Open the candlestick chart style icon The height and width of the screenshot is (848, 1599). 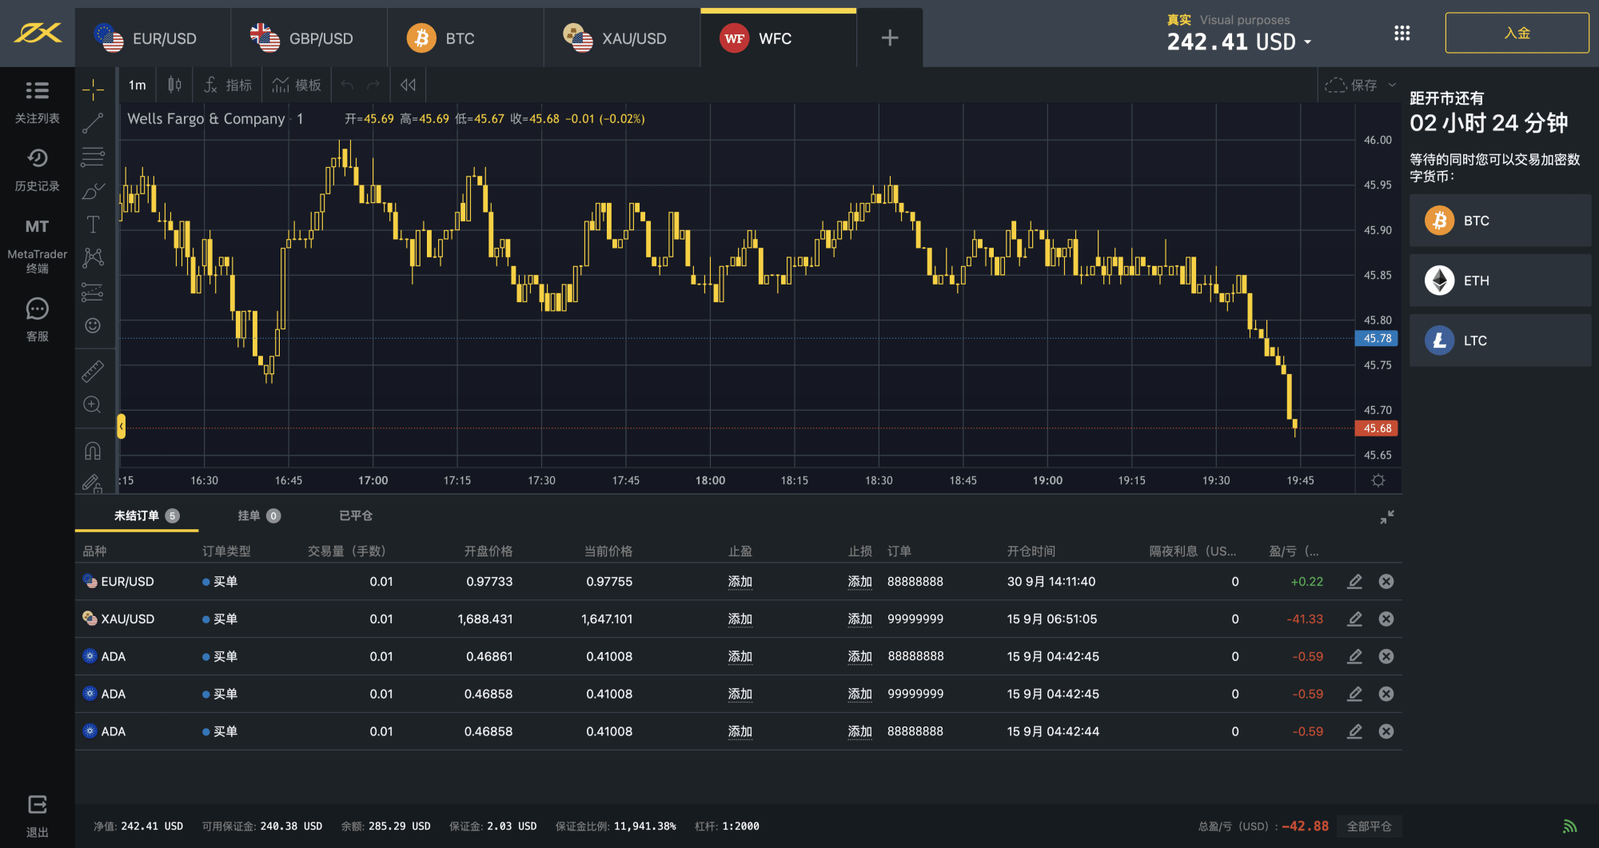[x=174, y=85]
